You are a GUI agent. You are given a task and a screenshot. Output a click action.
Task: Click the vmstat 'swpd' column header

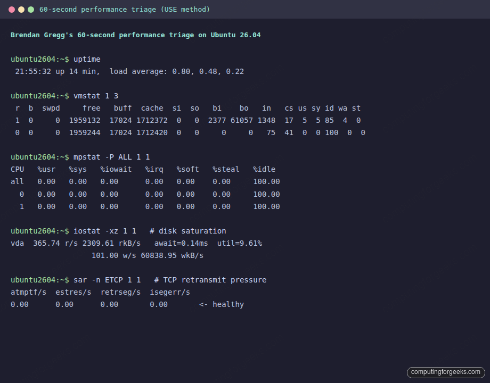[51, 109]
